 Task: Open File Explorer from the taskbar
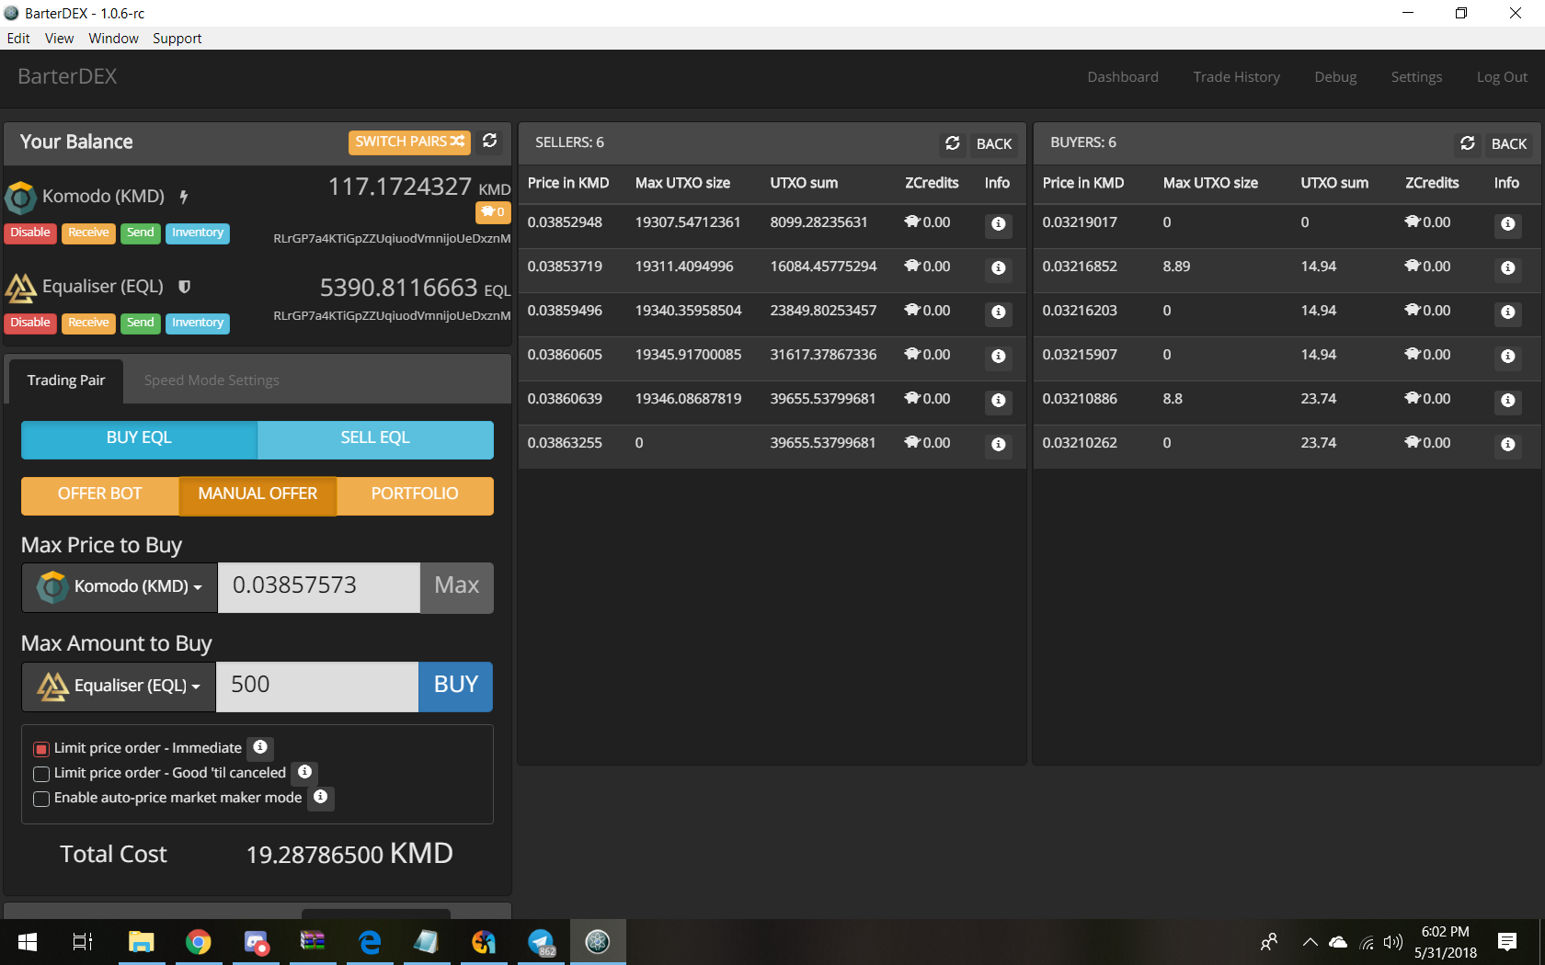pyautogui.click(x=141, y=942)
